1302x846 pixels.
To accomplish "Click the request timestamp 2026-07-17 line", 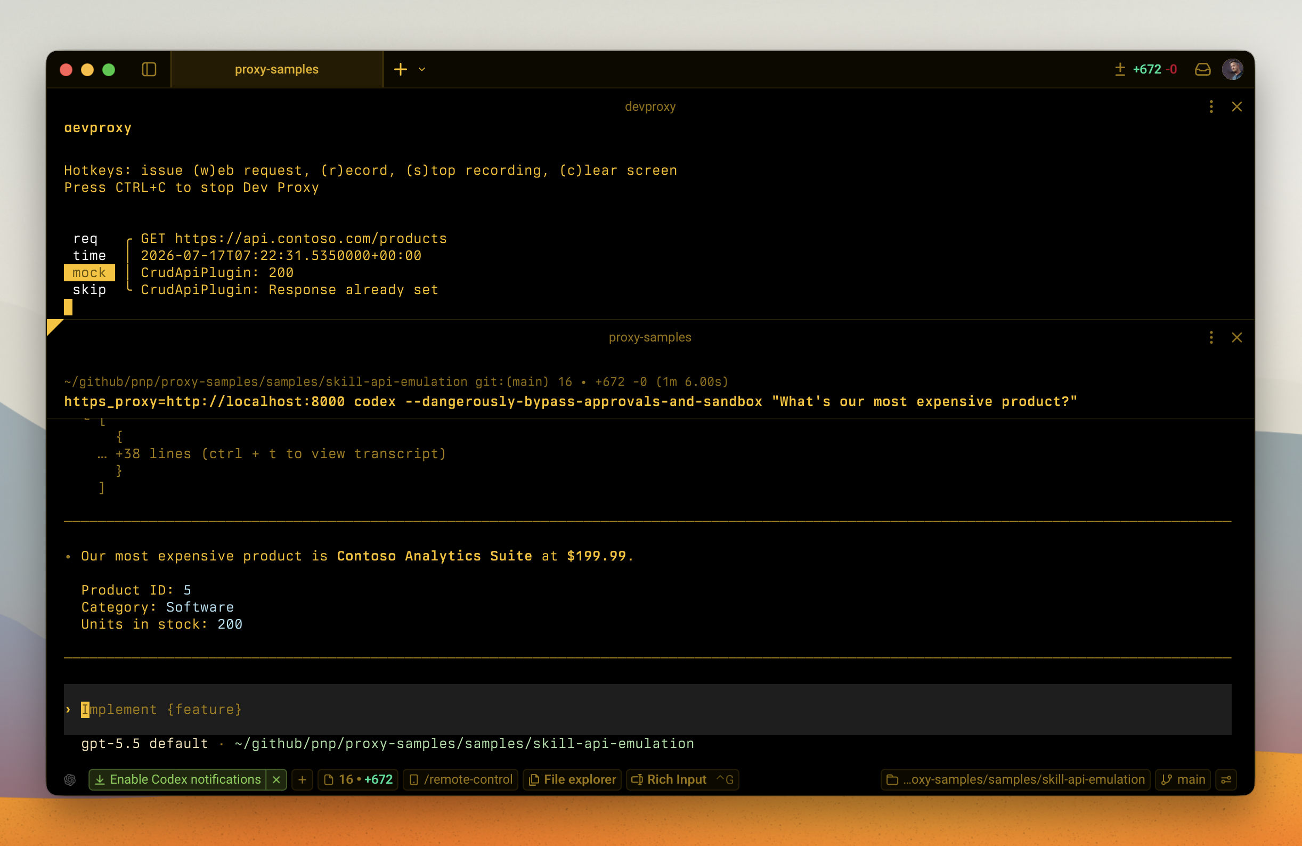I will (x=281, y=256).
